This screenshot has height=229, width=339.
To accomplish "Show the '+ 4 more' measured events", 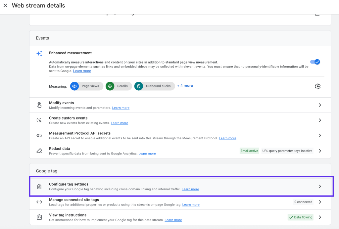I will coord(185,86).
